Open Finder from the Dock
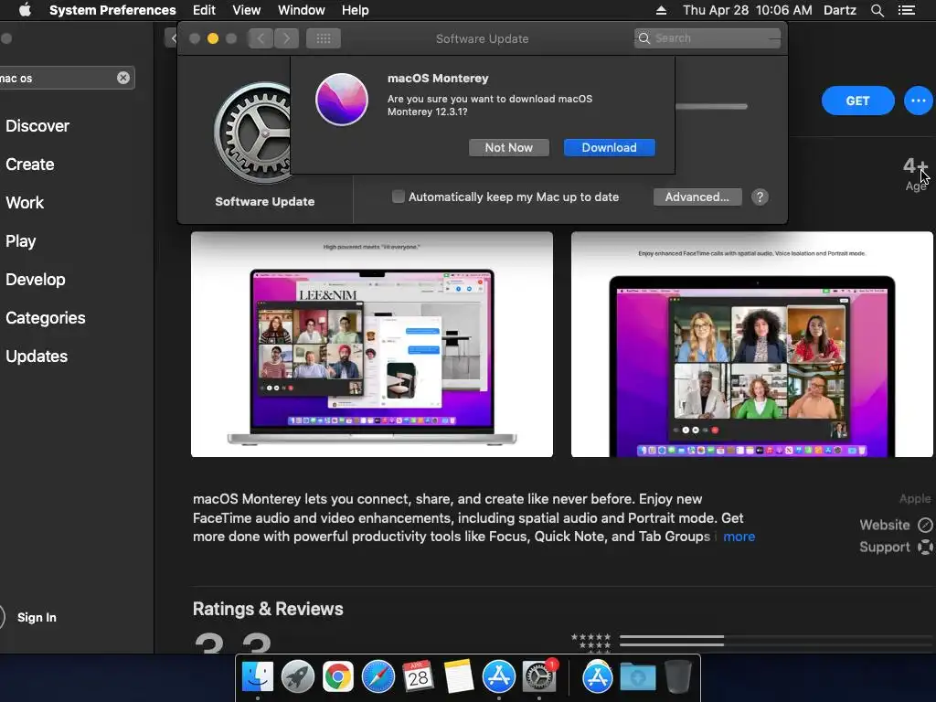The image size is (936, 702). (x=257, y=677)
